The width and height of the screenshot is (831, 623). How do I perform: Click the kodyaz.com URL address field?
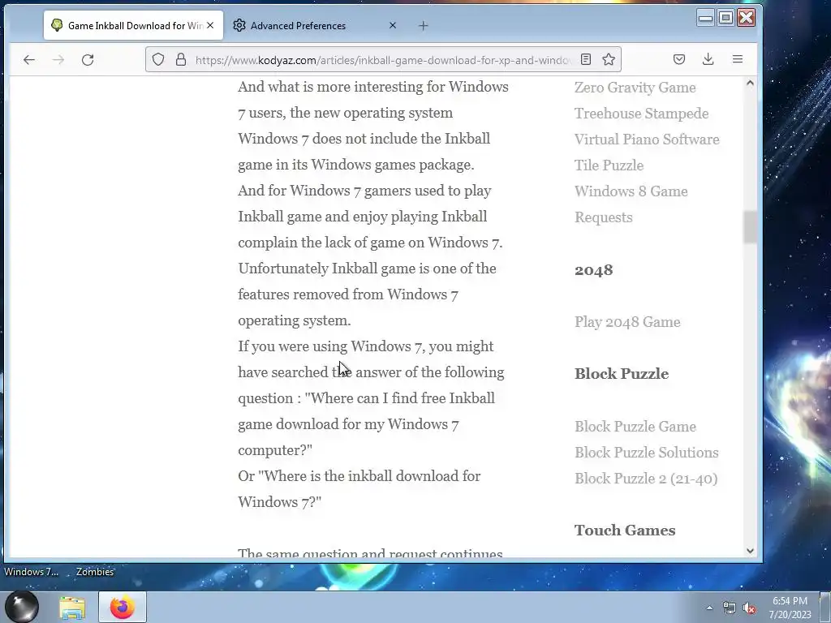pos(383,60)
